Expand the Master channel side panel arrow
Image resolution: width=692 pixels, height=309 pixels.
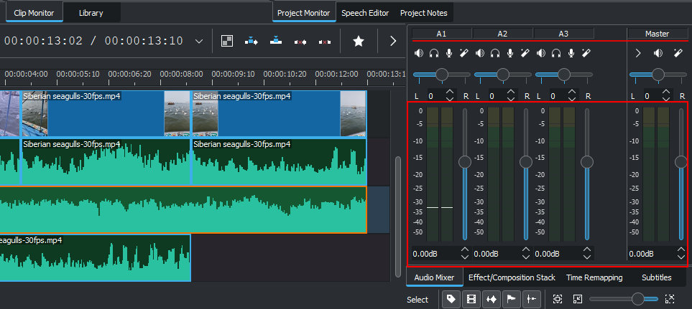[637, 53]
